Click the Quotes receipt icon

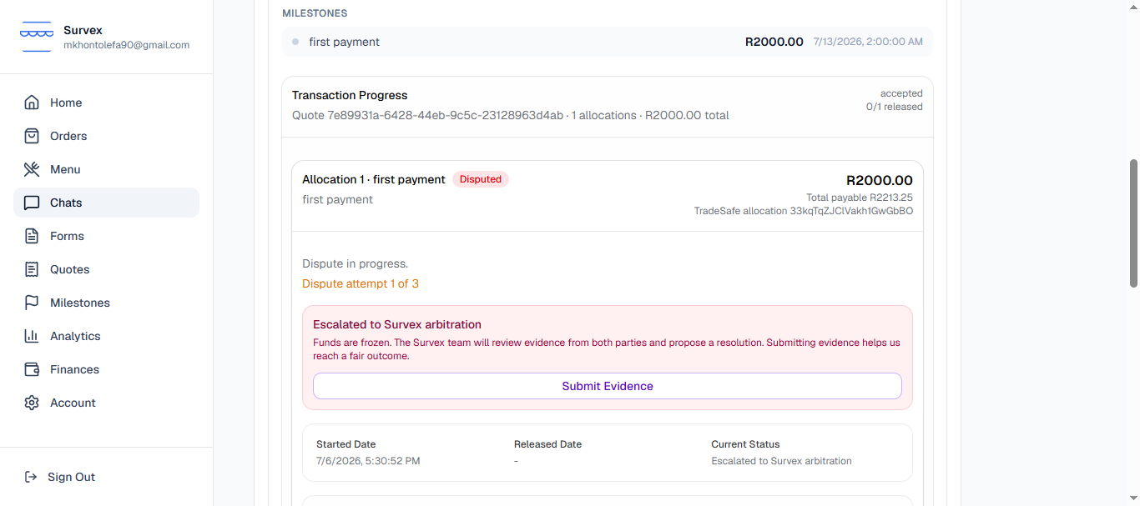32,269
